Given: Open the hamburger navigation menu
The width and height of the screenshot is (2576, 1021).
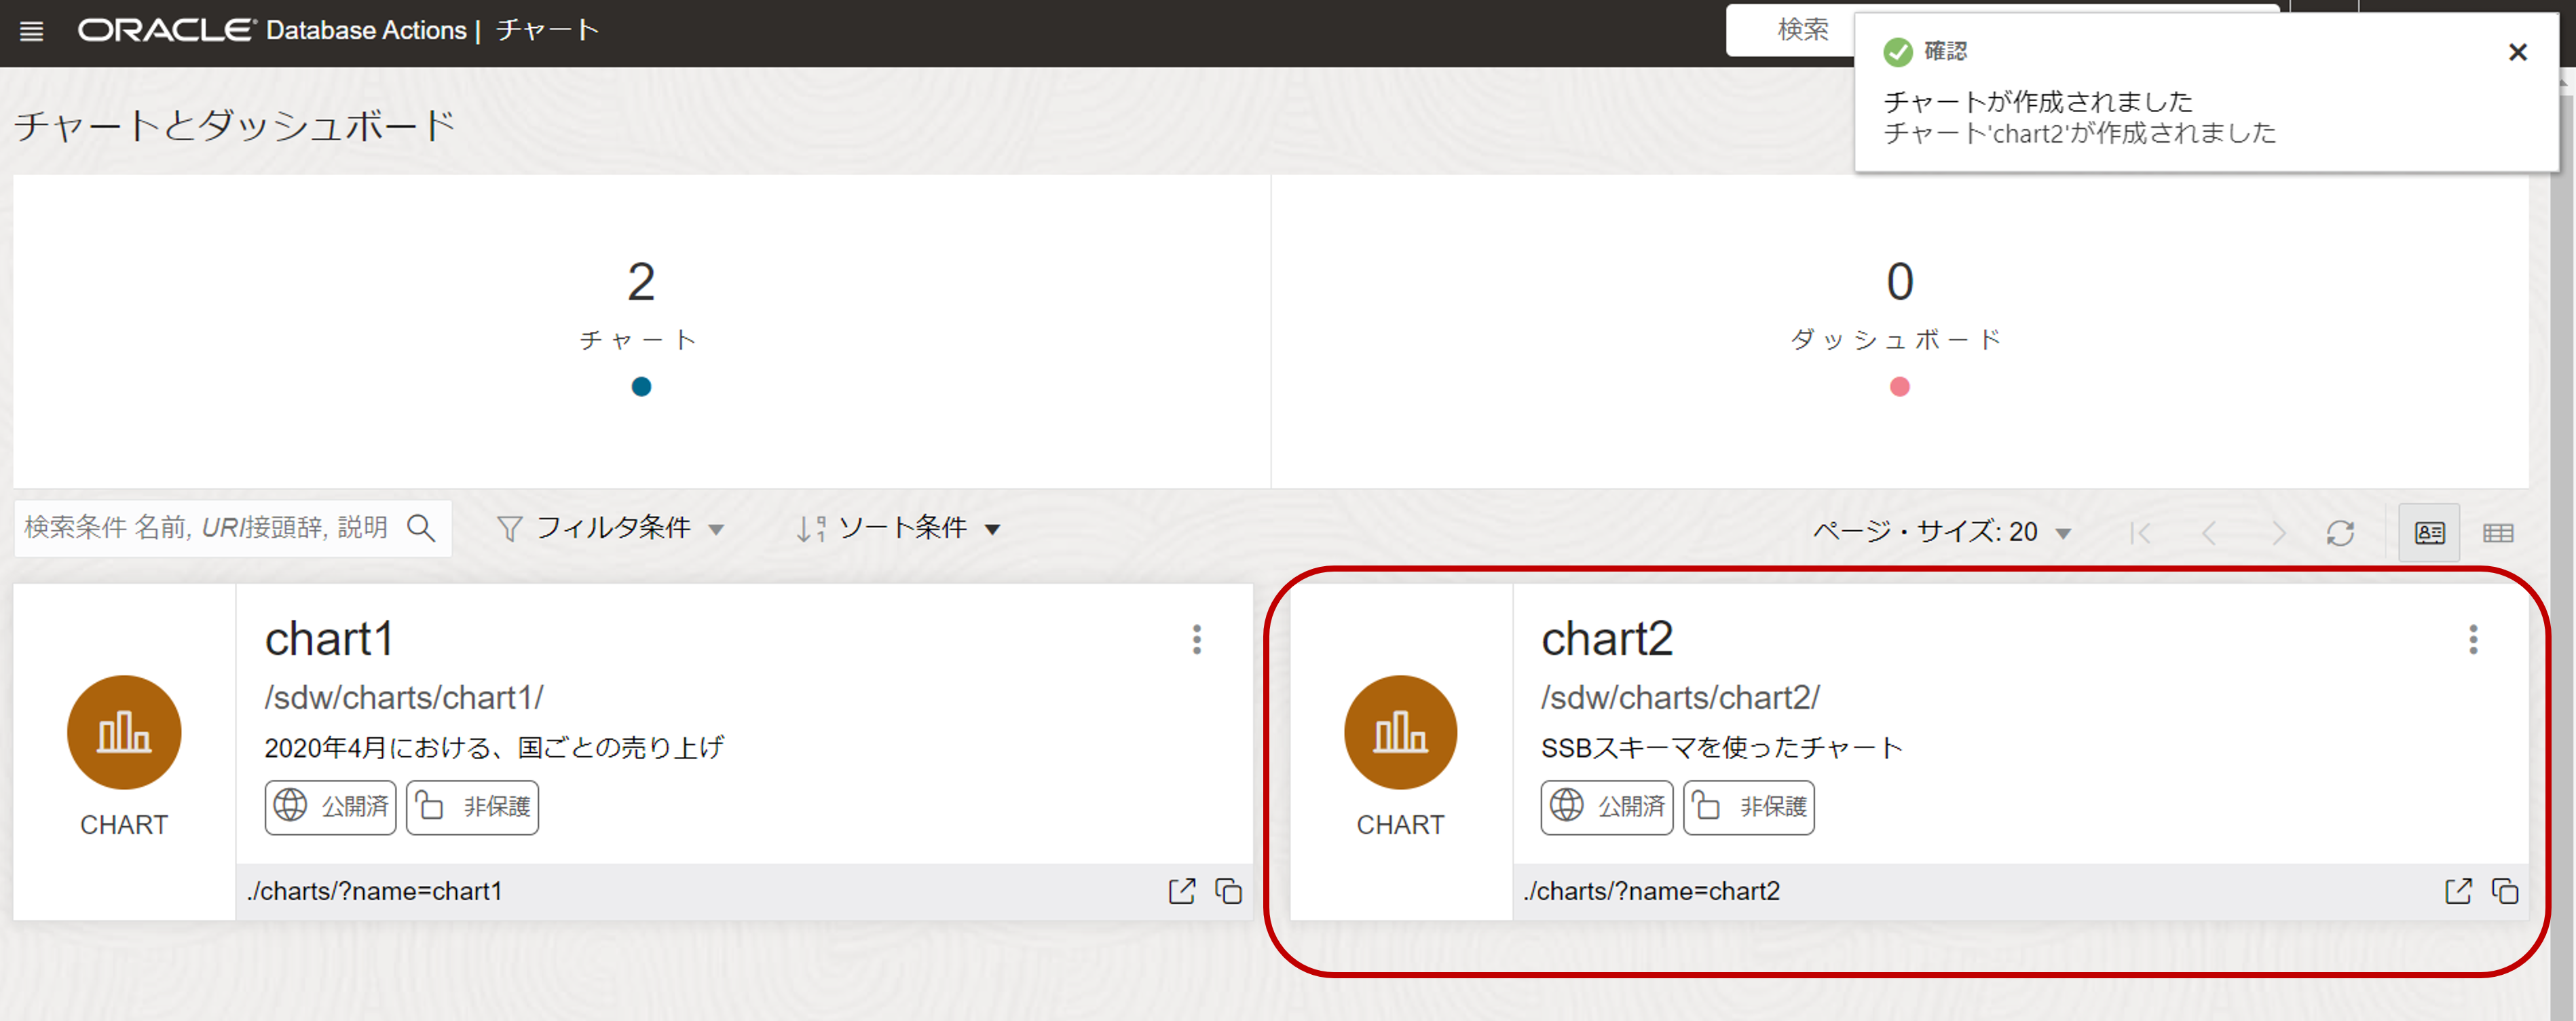Looking at the screenshot, I should [x=31, y=31].
